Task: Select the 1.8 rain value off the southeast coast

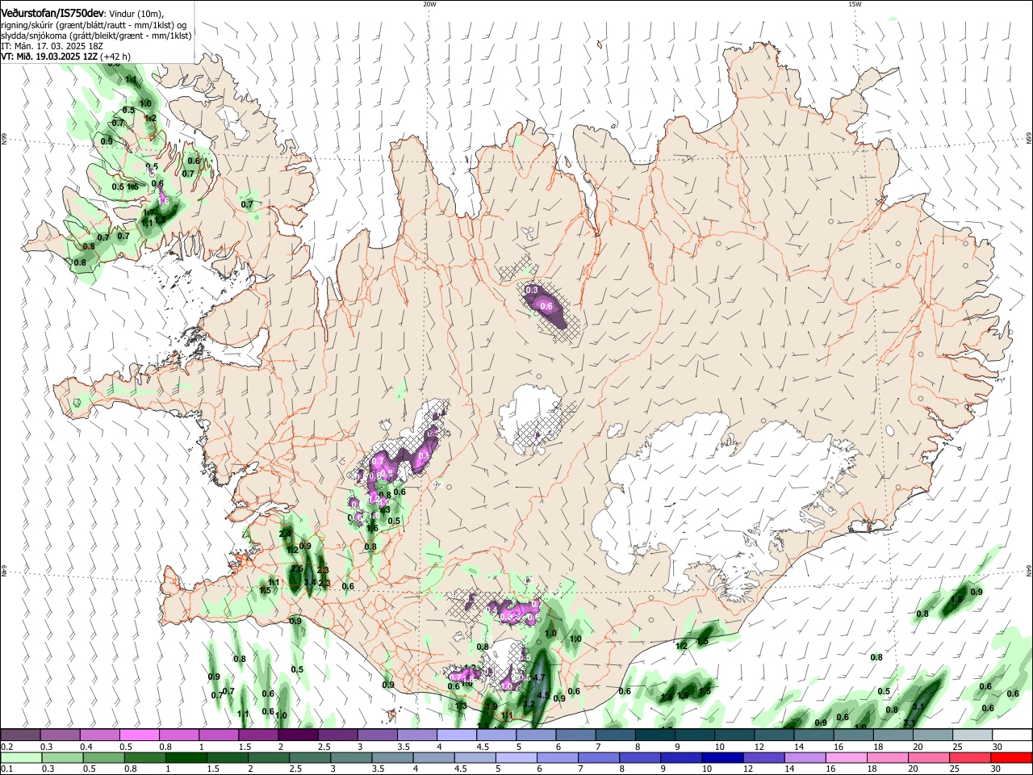Action: (x=956, y=600)
